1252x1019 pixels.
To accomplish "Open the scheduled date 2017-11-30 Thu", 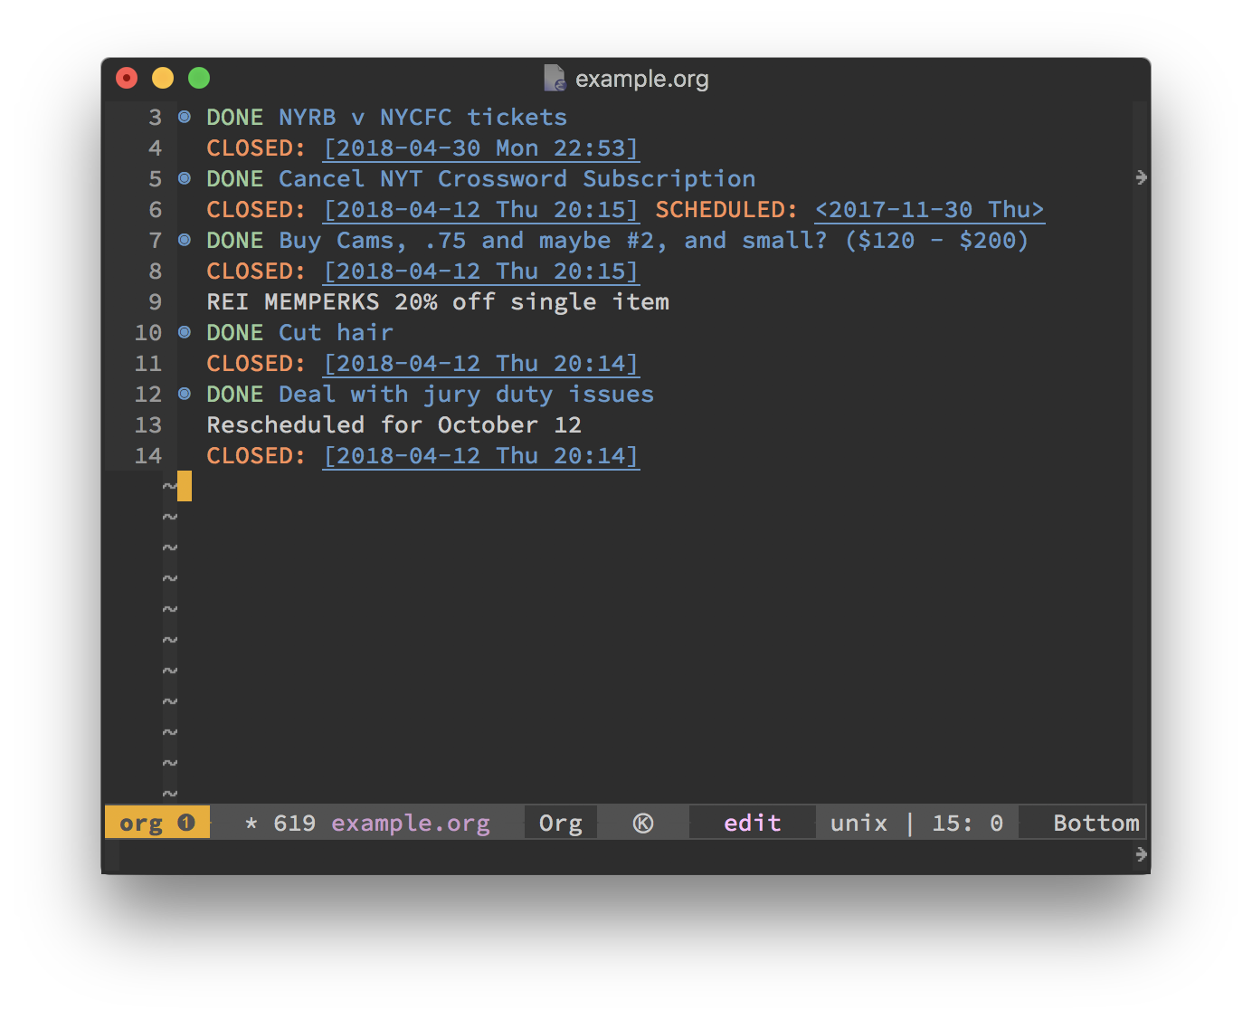I will (930, 210).
